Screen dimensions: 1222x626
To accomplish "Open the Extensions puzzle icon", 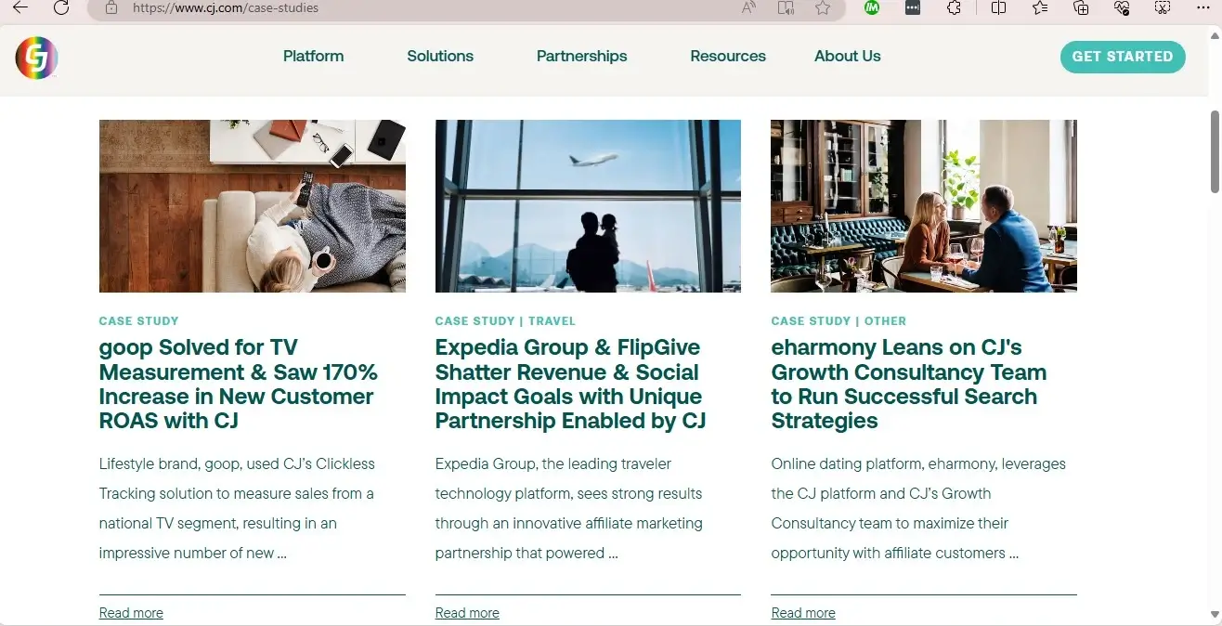I will (954, 7).
